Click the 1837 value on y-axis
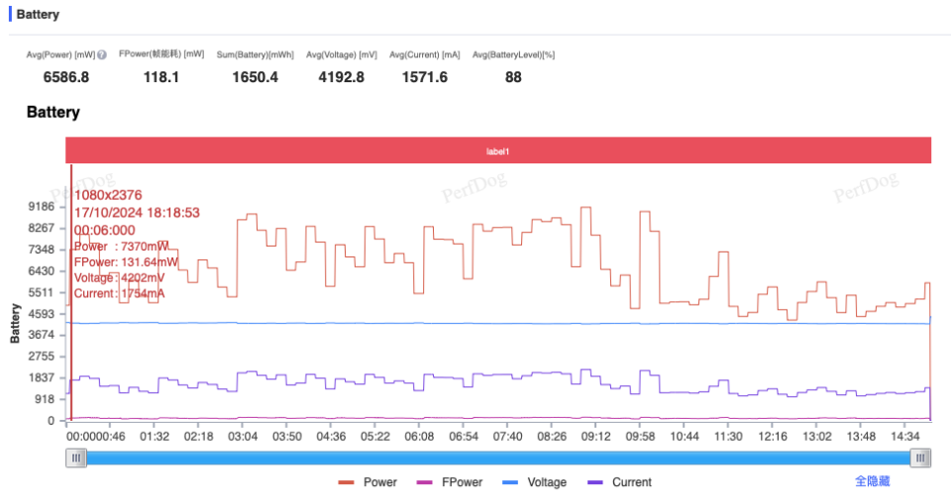 [x=42, y=377]
